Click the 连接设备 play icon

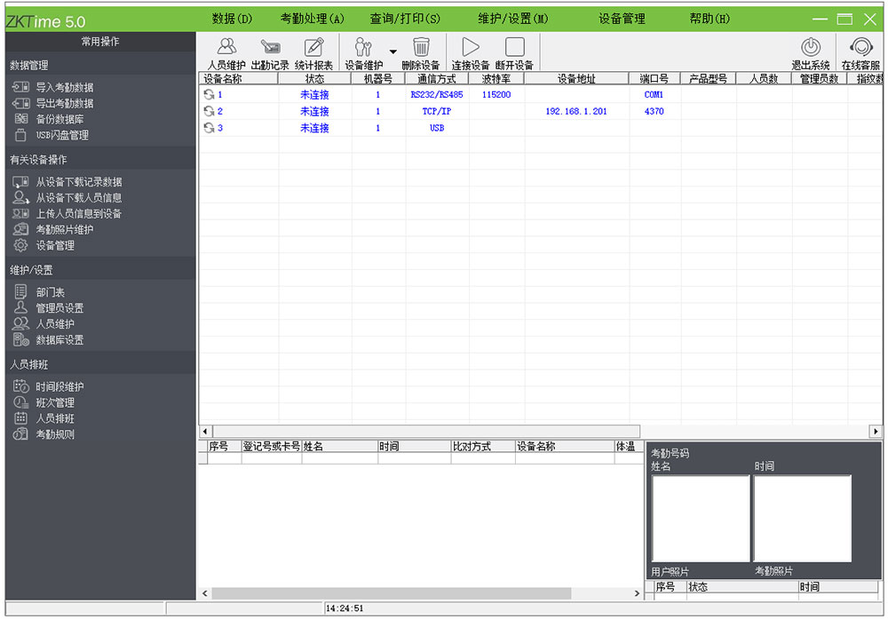(x=470, y=46)
